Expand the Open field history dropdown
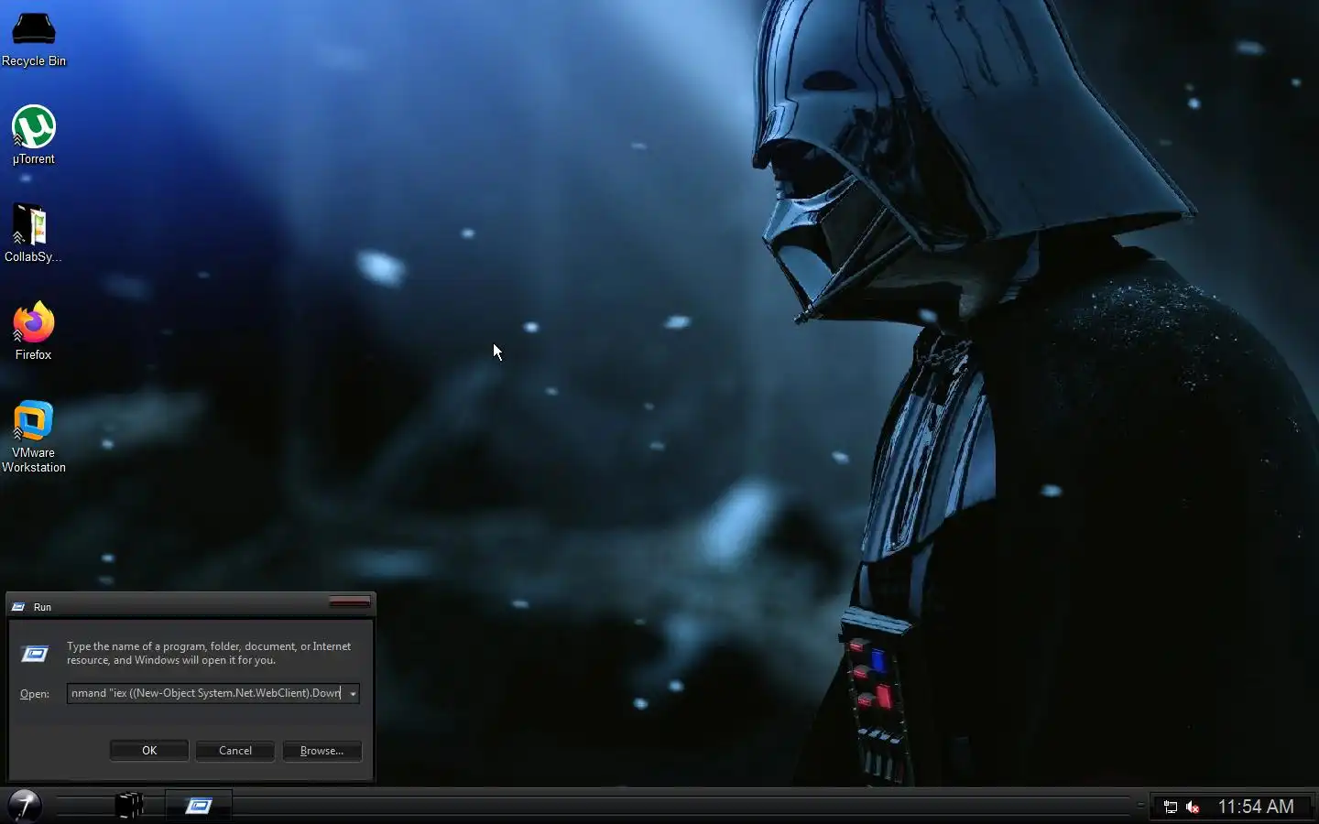The width and height of the screenshot is (1319, 824). 353,694
